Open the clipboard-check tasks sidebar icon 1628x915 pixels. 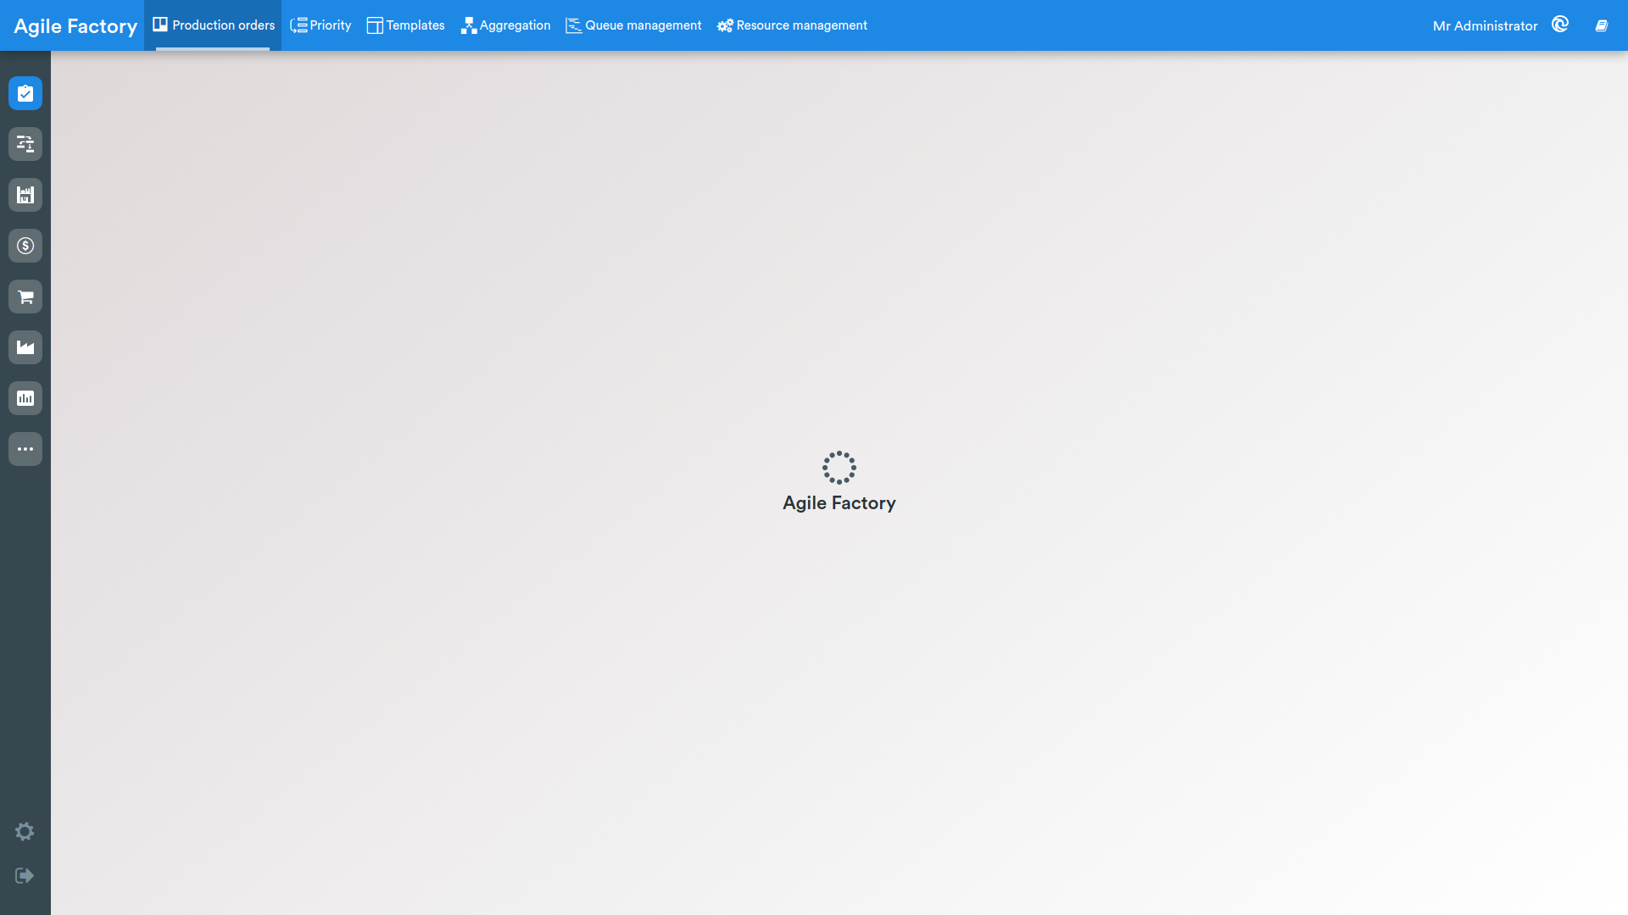25,93
